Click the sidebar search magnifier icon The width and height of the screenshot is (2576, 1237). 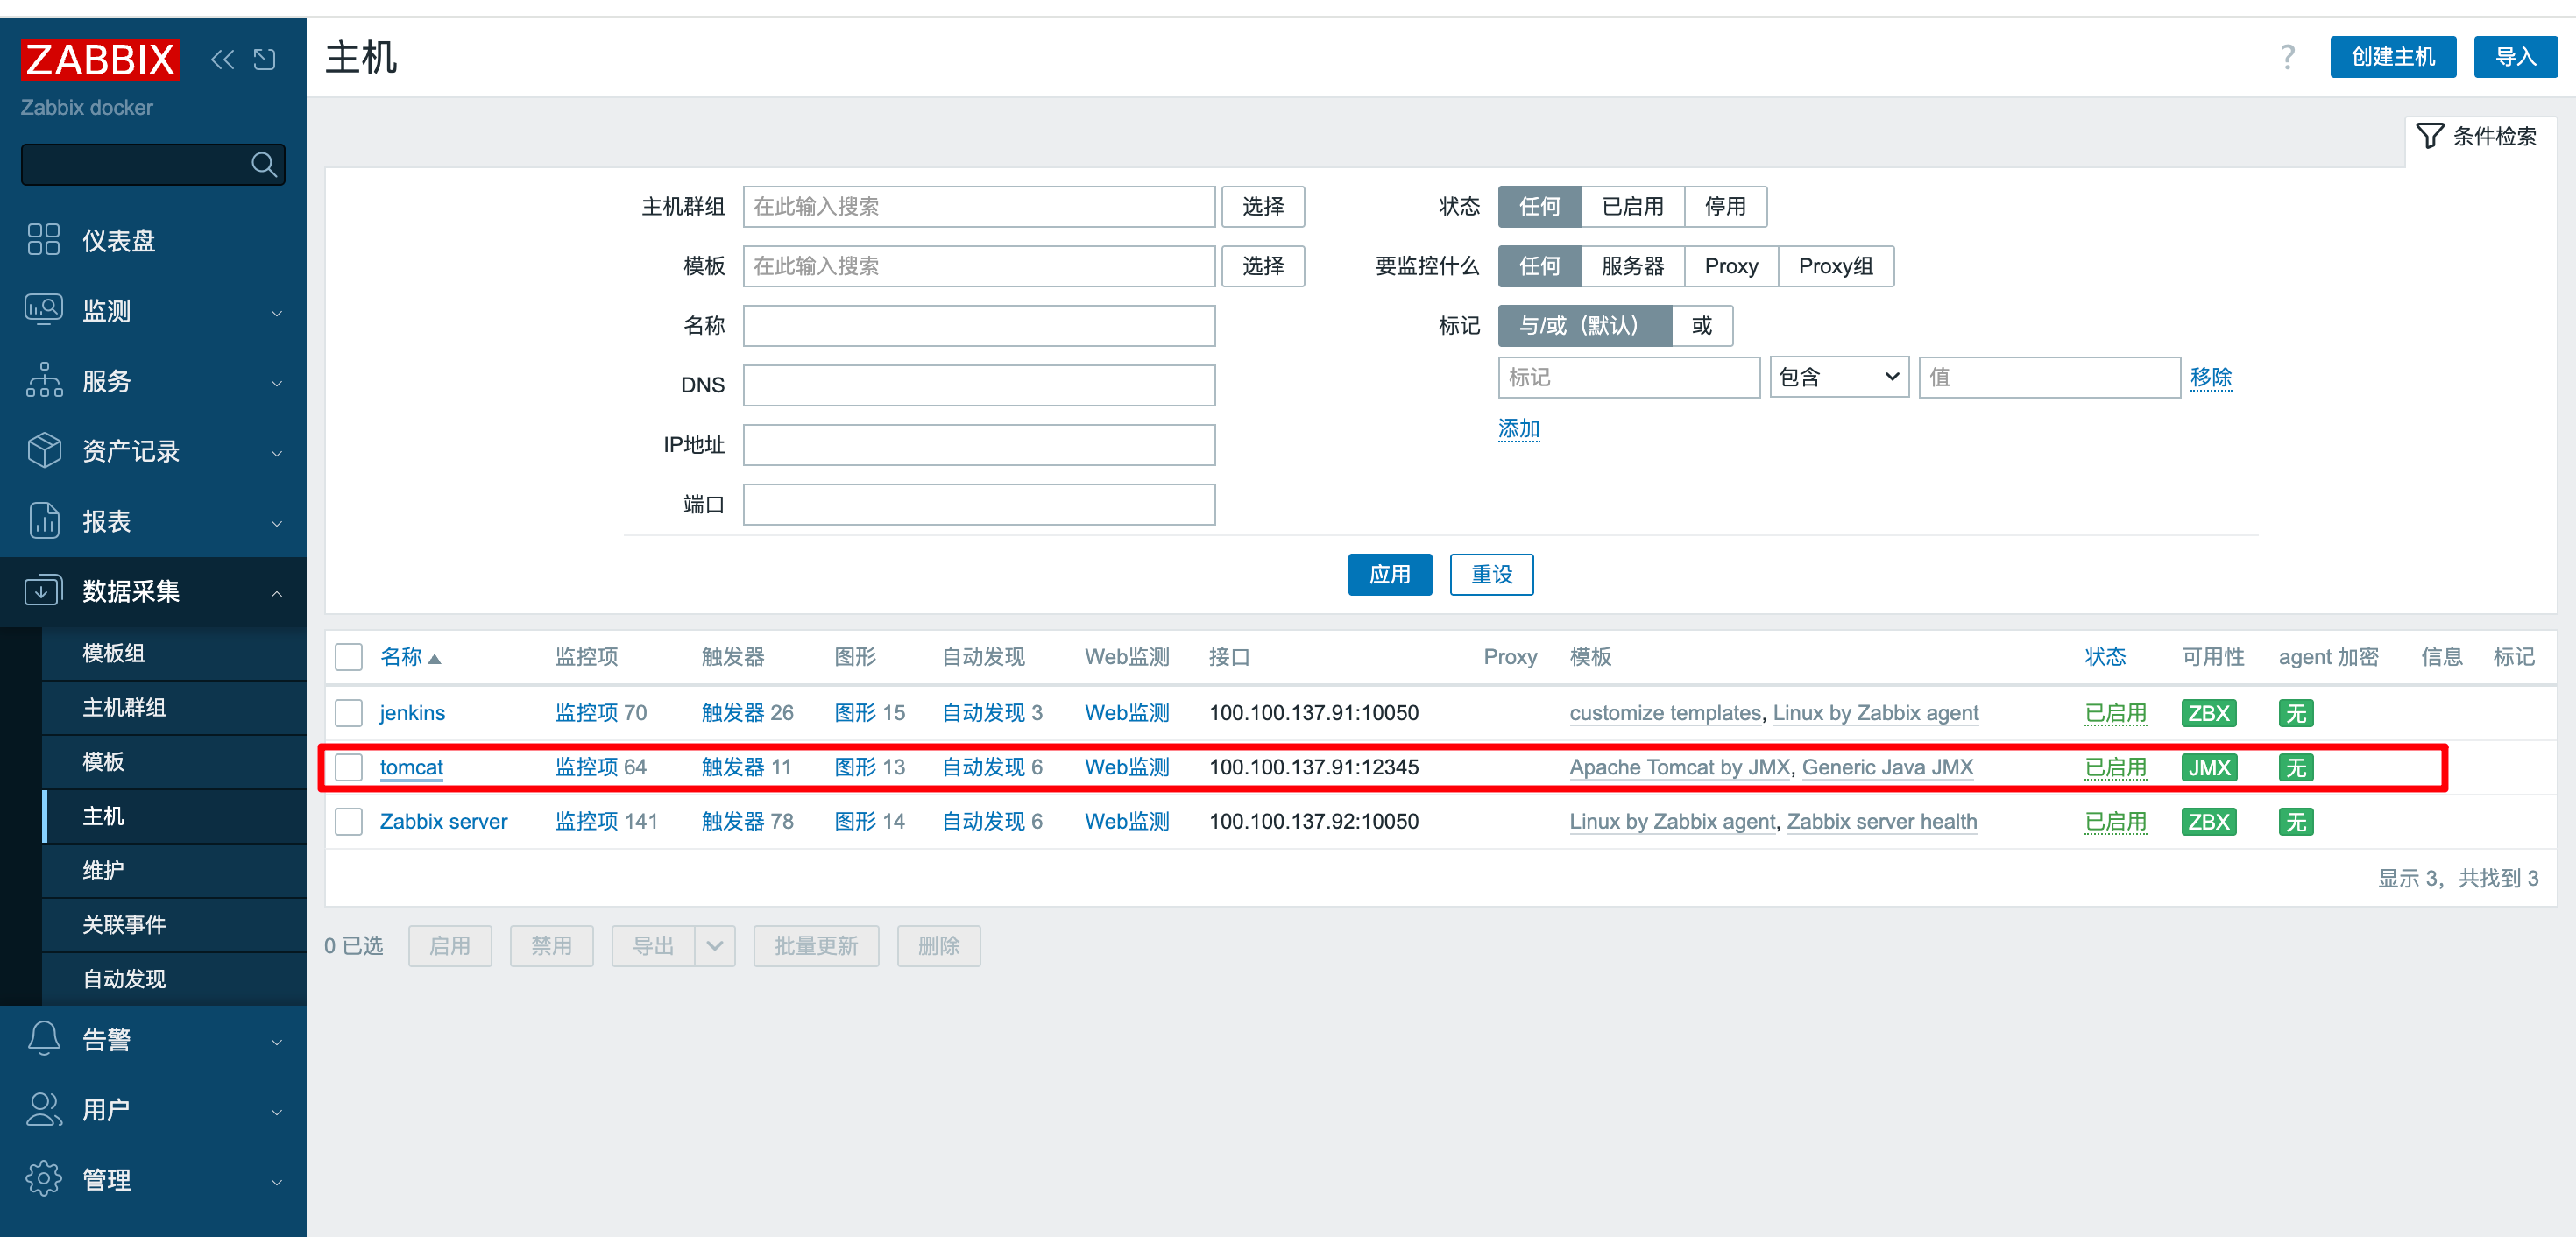(264, 164)
